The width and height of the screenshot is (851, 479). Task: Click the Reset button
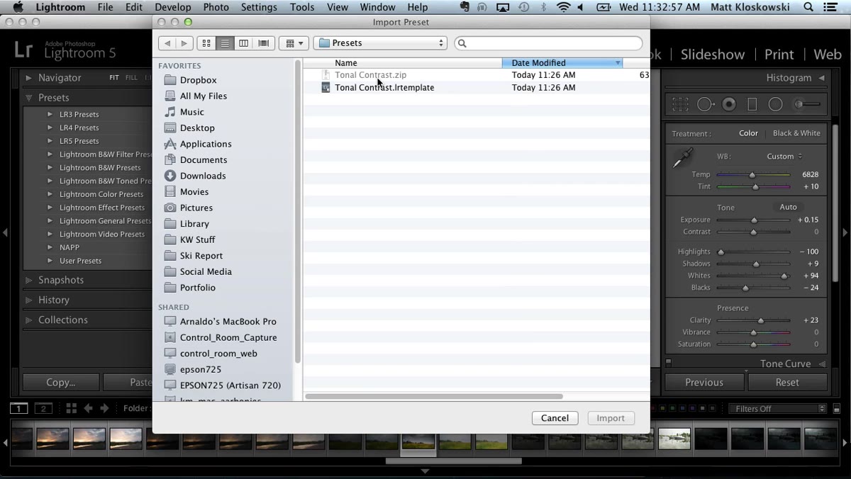pyautogui.click(x=787, y=382)
